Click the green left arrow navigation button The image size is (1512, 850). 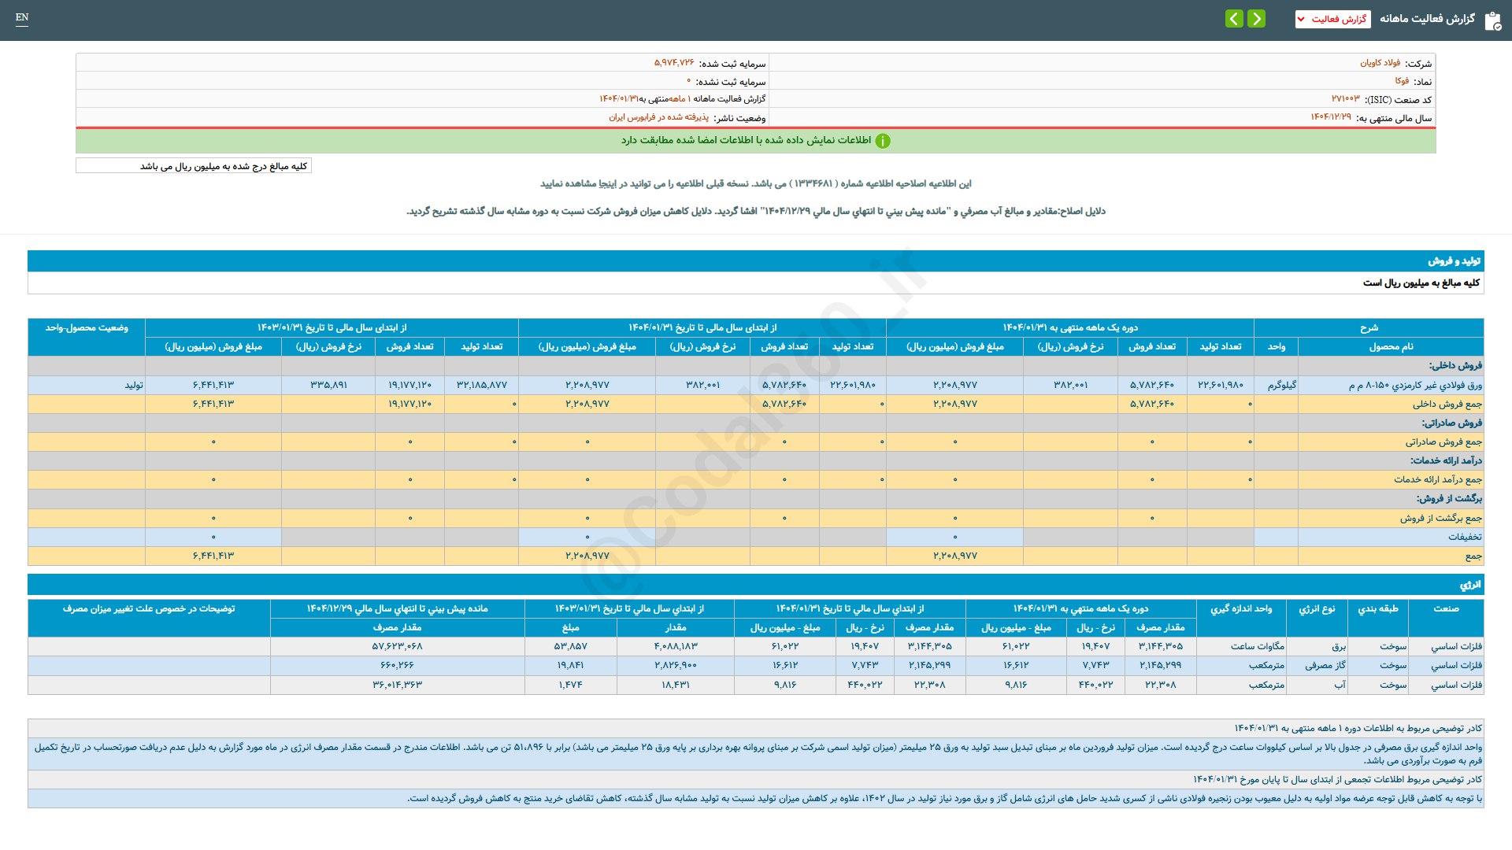[x=1234, y=18]
